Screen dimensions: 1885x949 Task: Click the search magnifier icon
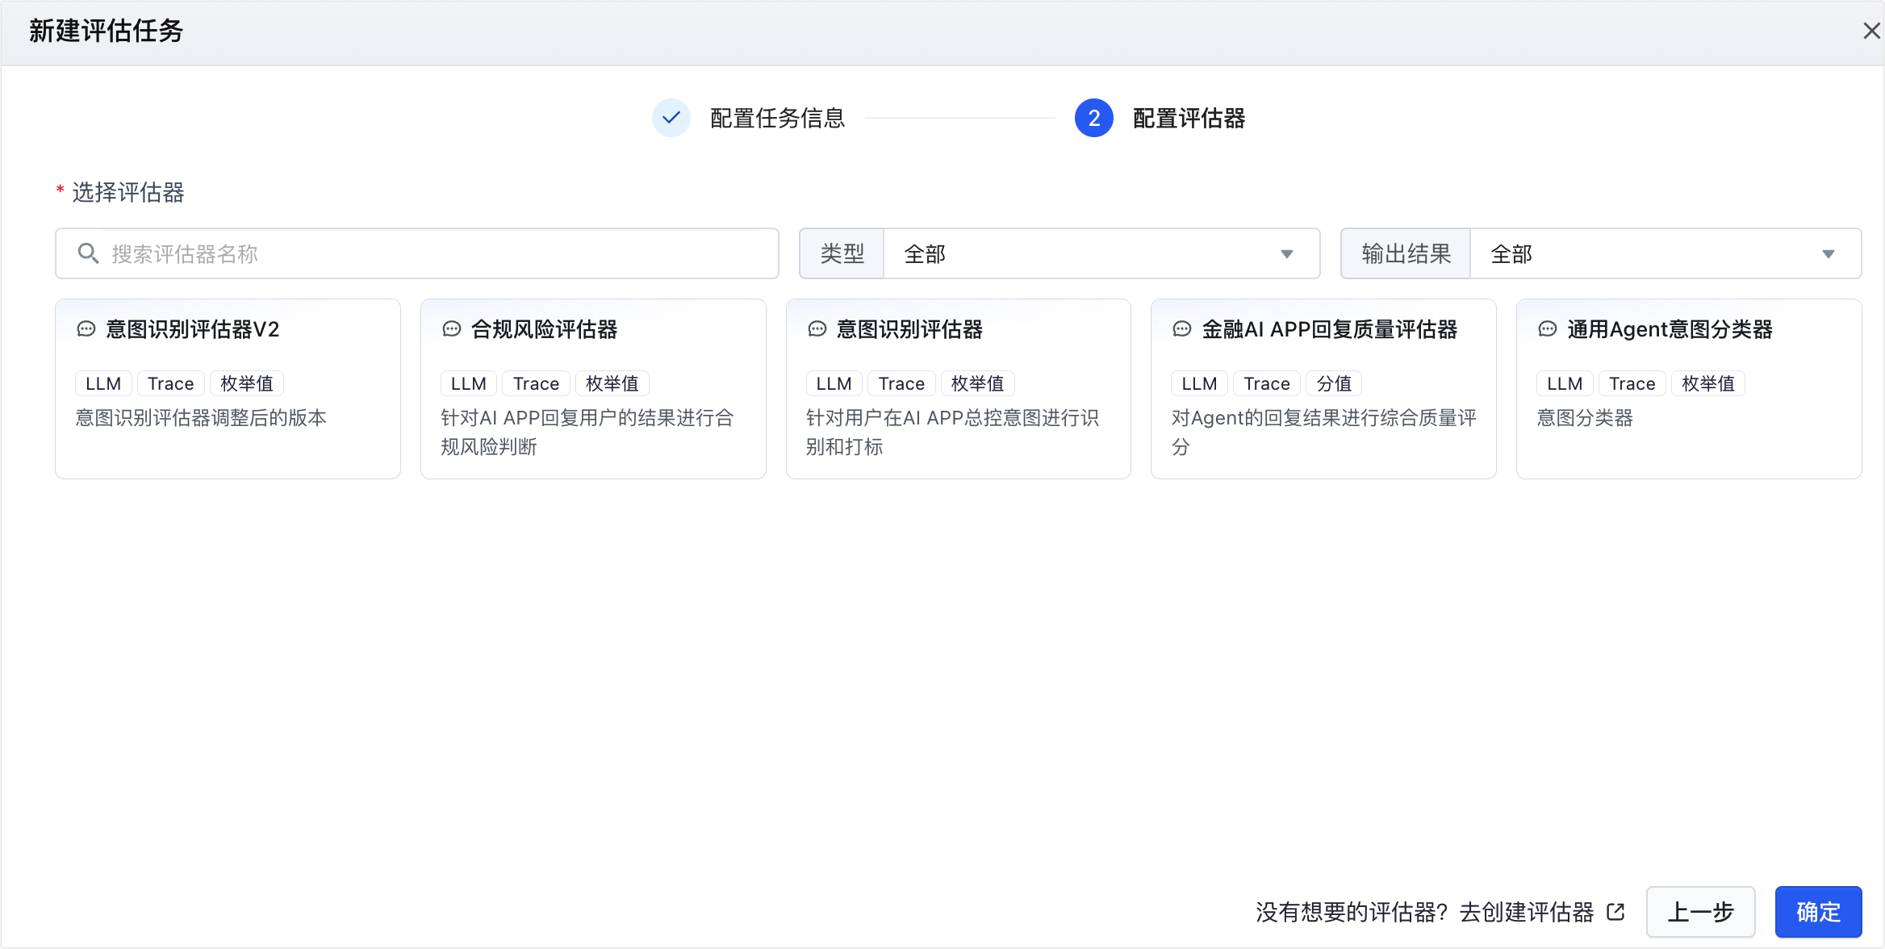tap(88, 253)
